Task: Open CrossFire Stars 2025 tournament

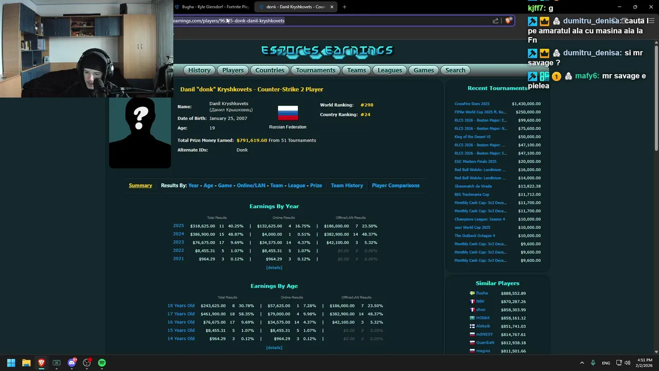Action: tap(472, 104)
